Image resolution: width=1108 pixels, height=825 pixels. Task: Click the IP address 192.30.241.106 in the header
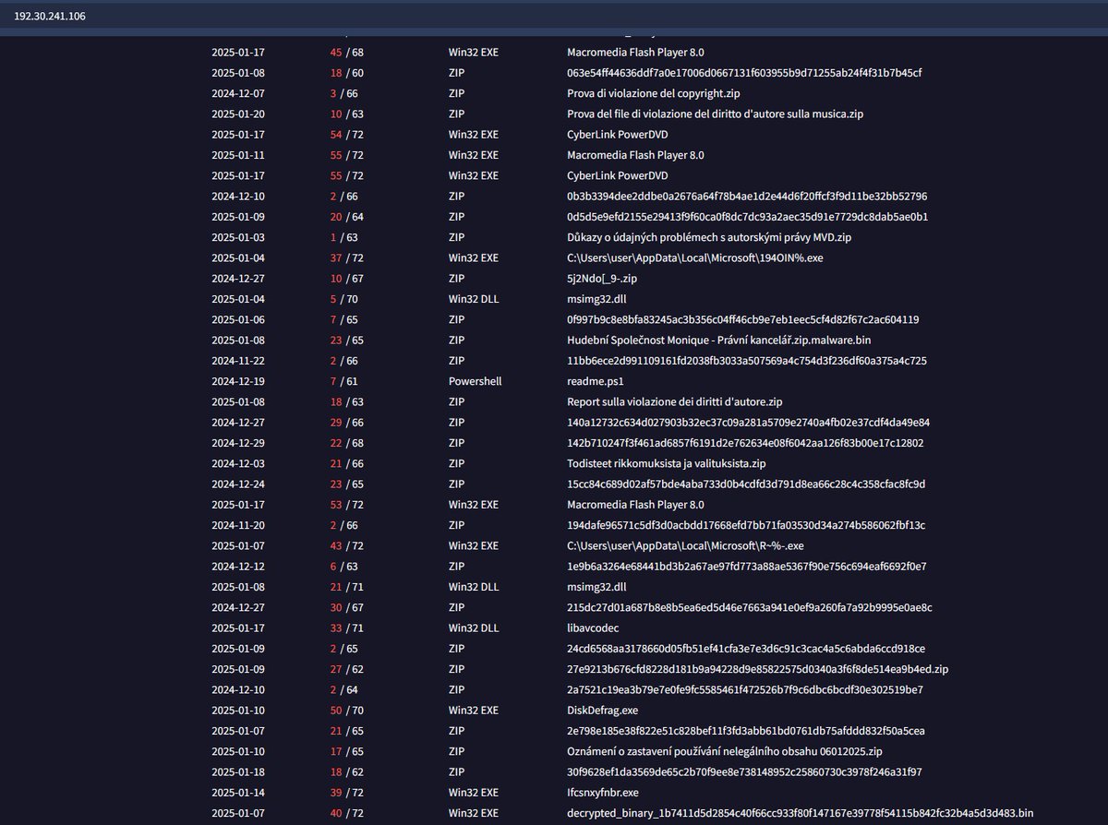click(x=50, y=17)
